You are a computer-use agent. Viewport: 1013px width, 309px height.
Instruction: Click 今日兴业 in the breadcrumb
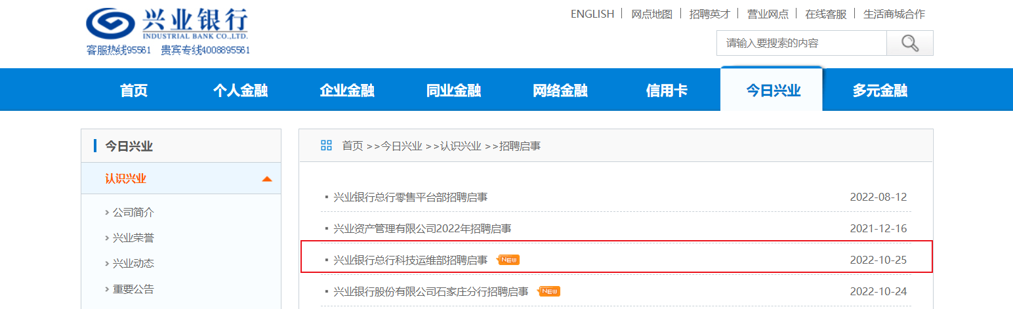click(x=402, y=146)
